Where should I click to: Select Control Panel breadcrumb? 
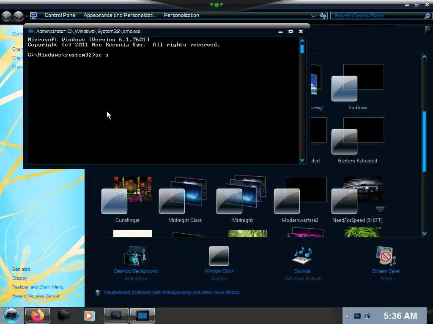[x=60, y=15]
